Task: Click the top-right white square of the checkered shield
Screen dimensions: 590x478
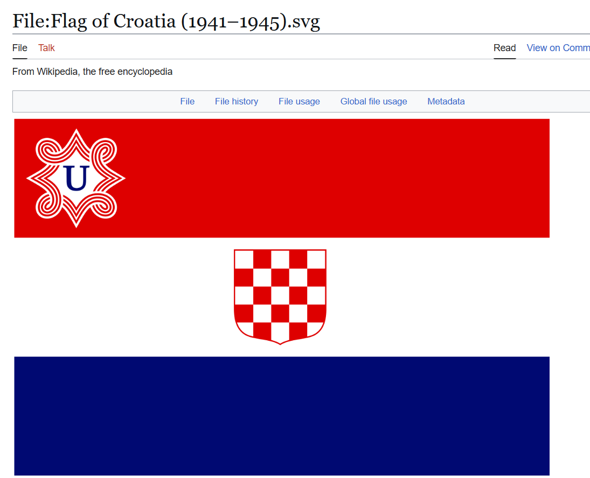Action: [x=316, y=259]
